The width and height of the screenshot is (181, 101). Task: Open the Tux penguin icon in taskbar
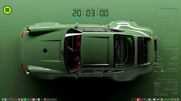[x=22, y=99]
